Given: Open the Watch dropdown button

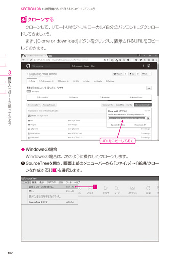Looking at the screenshot, I should [118, 74].
